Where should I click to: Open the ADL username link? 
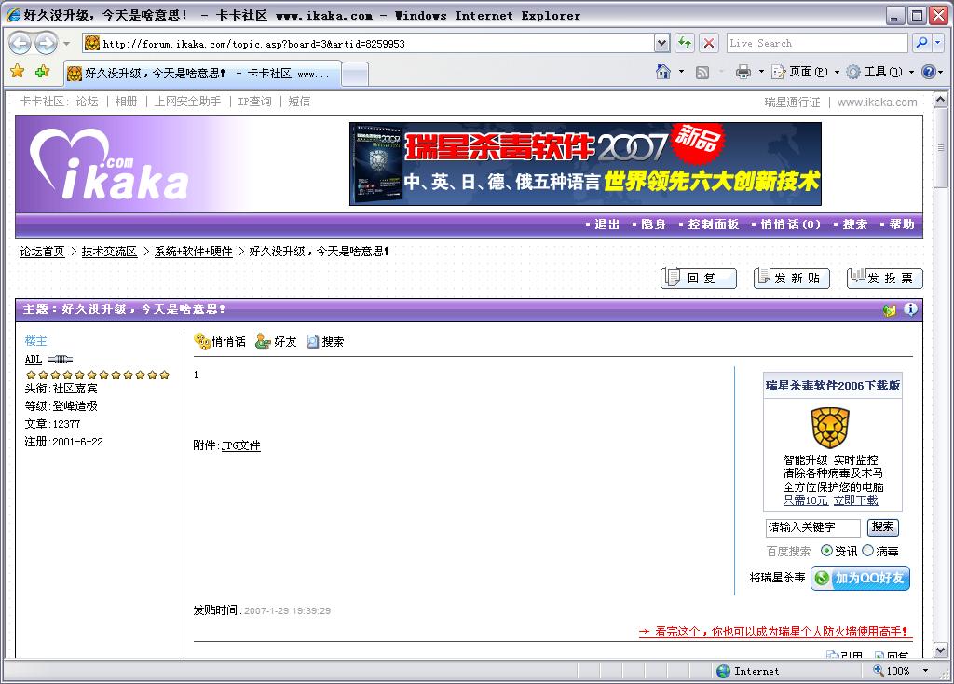(x=33, y=359)
